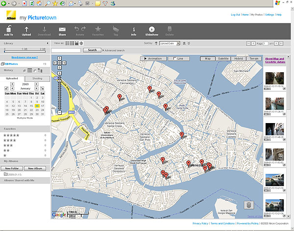Switch map to Terrain view

click(x=254, y=59)
